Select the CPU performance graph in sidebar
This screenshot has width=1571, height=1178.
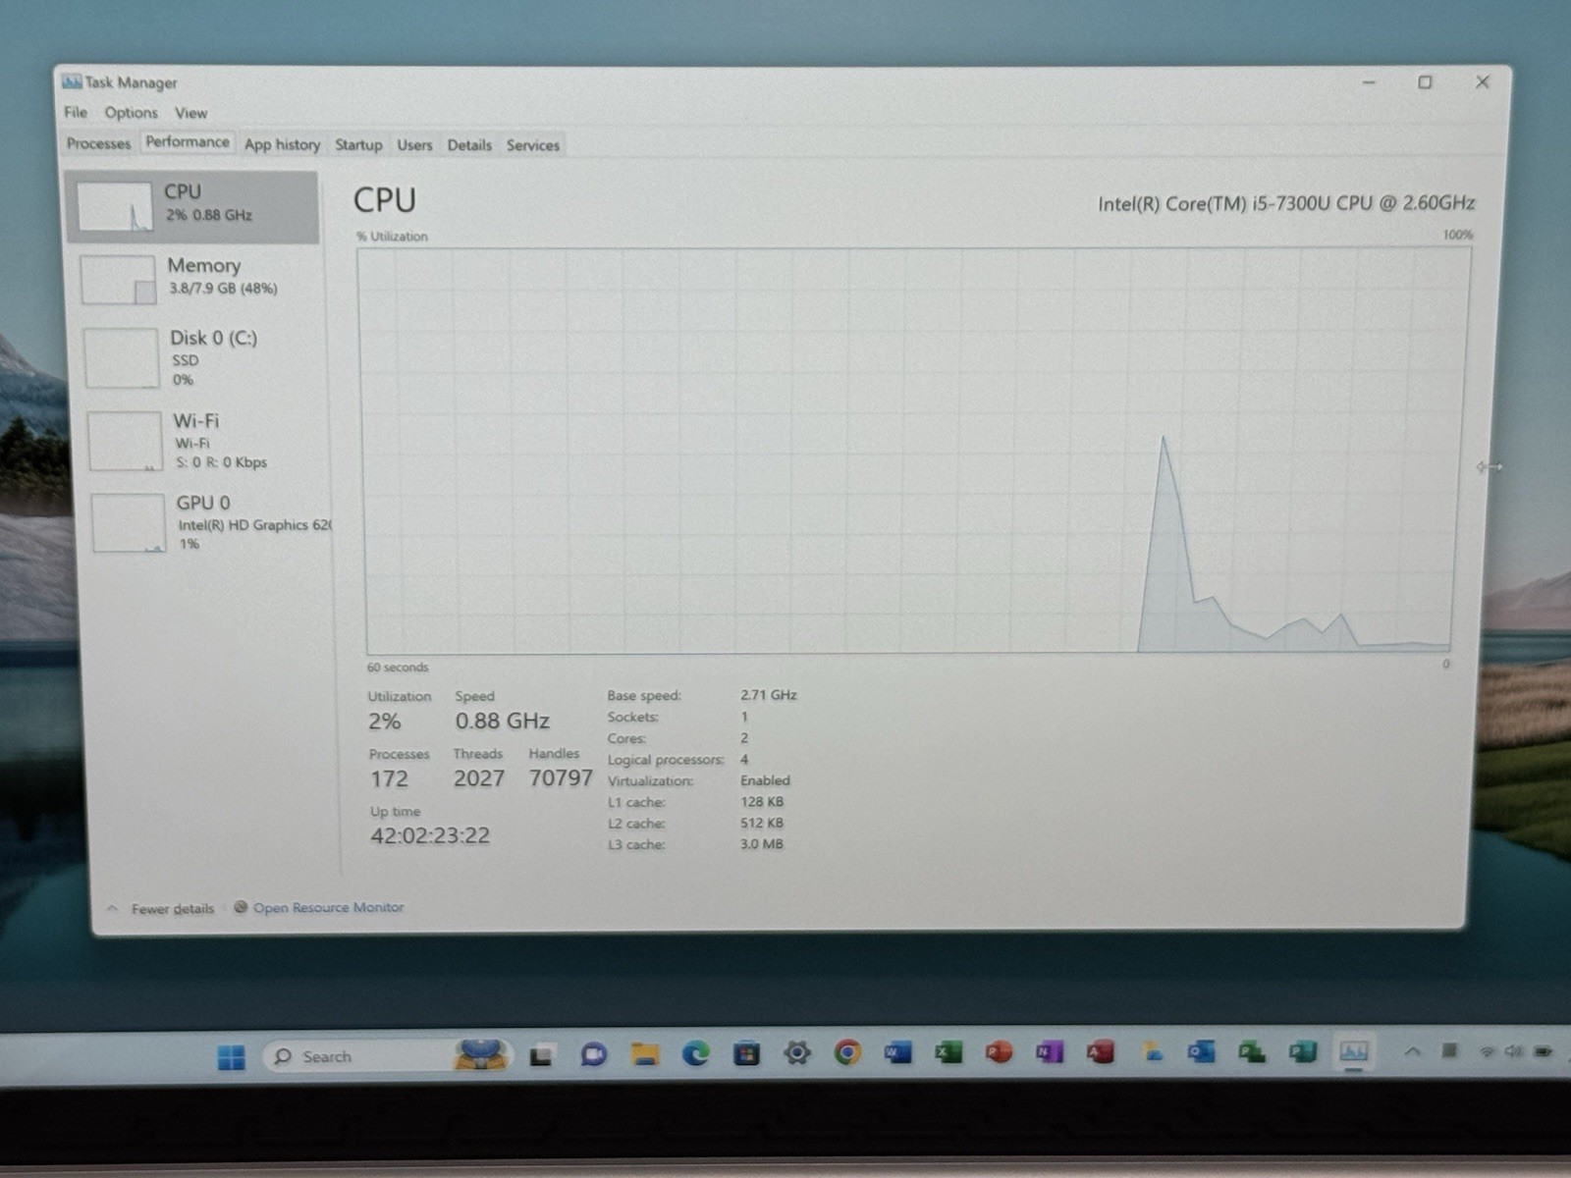pos(192,206)
